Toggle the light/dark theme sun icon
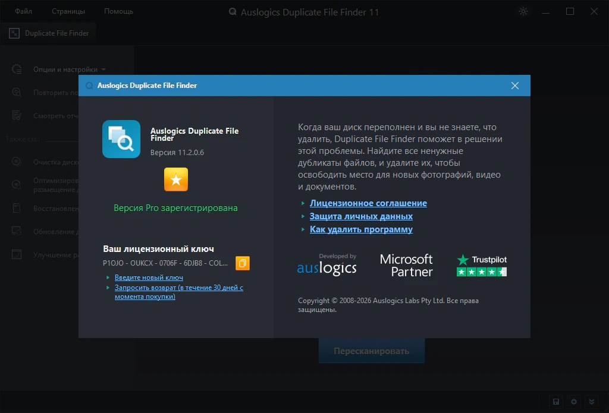 (523, 11)
